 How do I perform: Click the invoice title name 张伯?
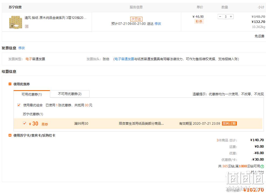point(106,59)
